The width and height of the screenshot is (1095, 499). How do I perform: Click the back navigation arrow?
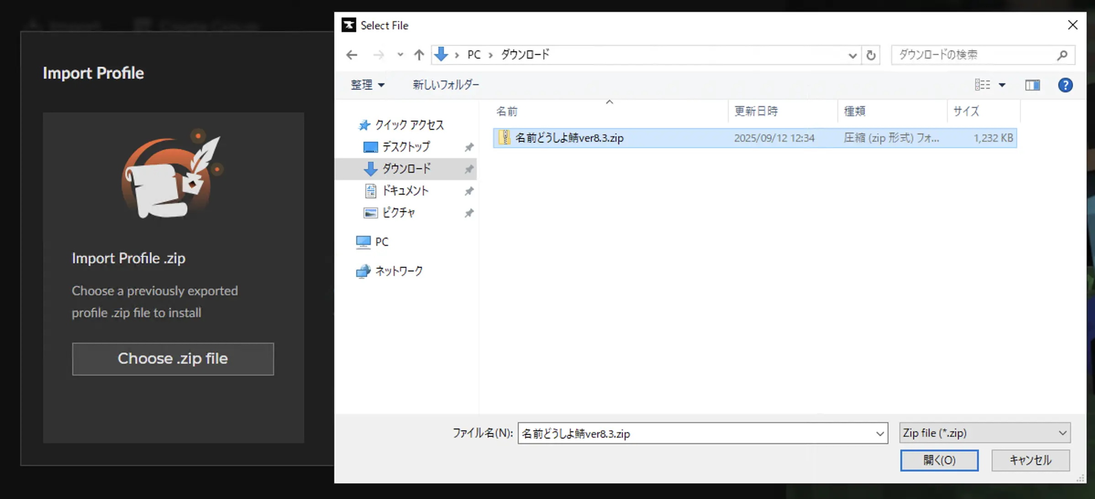[352, 55]
